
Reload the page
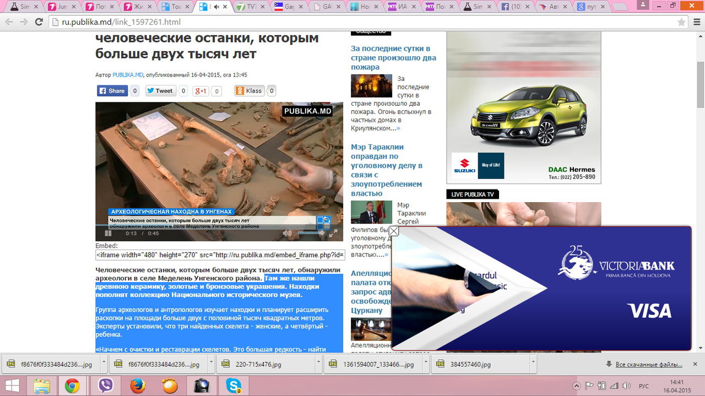click(39, 22)
